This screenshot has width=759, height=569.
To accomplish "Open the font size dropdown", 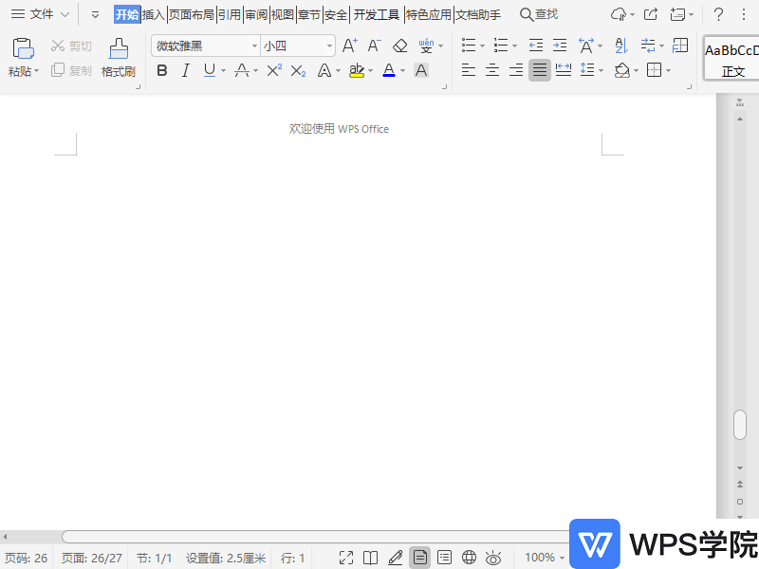I will point(327,45).
